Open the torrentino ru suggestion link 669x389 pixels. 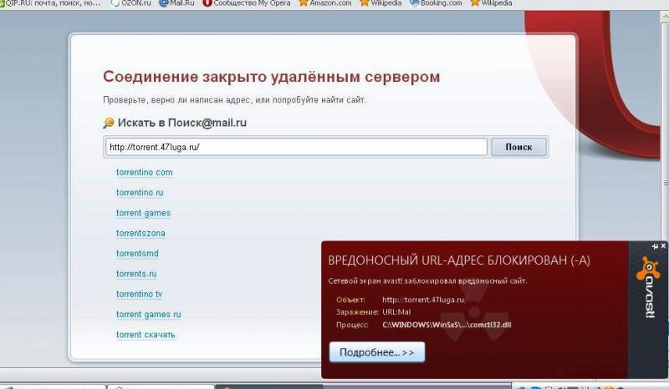coord(140,193)
